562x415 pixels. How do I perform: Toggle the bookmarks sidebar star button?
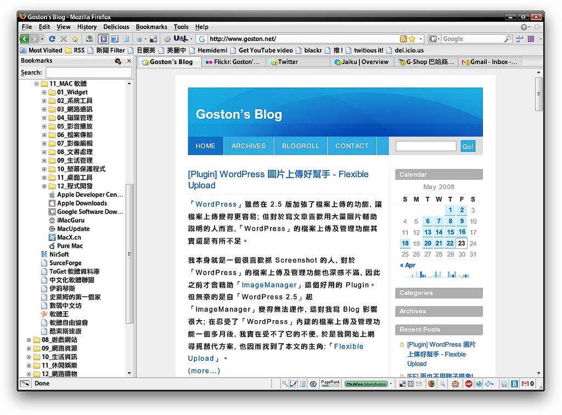(x=103, y=39)
